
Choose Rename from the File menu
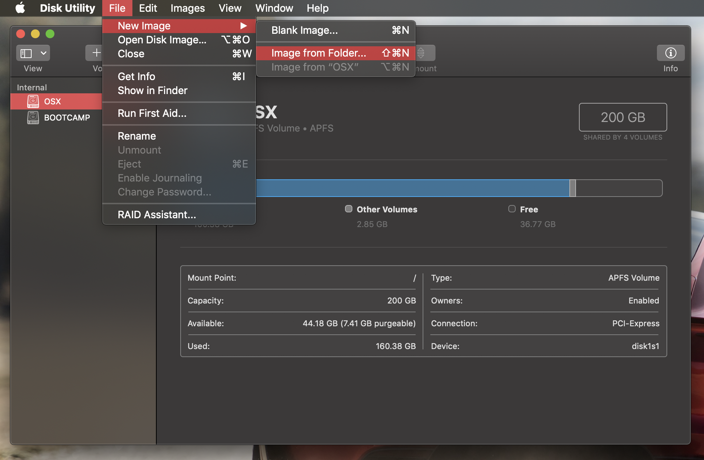(179, 136)
